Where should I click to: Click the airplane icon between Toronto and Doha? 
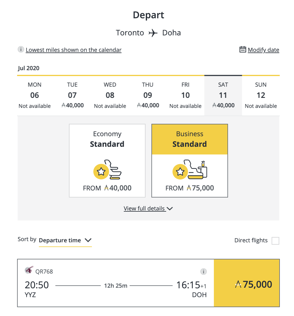click(x=153, y=33)
